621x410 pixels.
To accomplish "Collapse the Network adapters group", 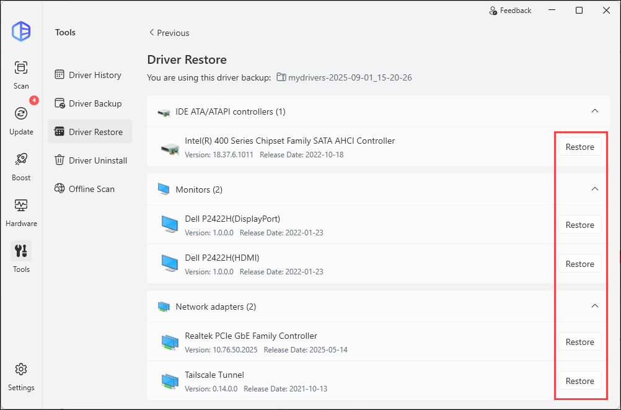I will click(594, 306).
